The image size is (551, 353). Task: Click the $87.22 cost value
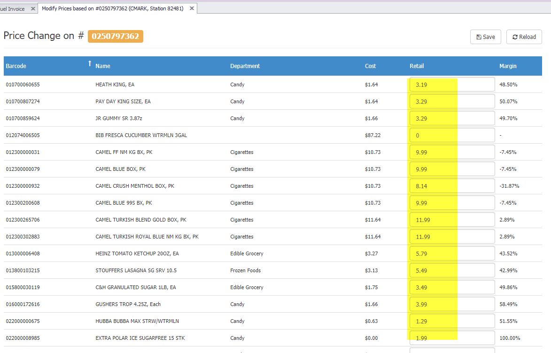pos(373,135)
